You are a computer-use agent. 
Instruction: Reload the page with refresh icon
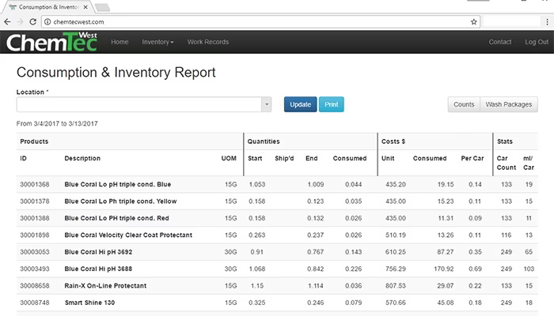pyautogui.click(x=33, y=22)
